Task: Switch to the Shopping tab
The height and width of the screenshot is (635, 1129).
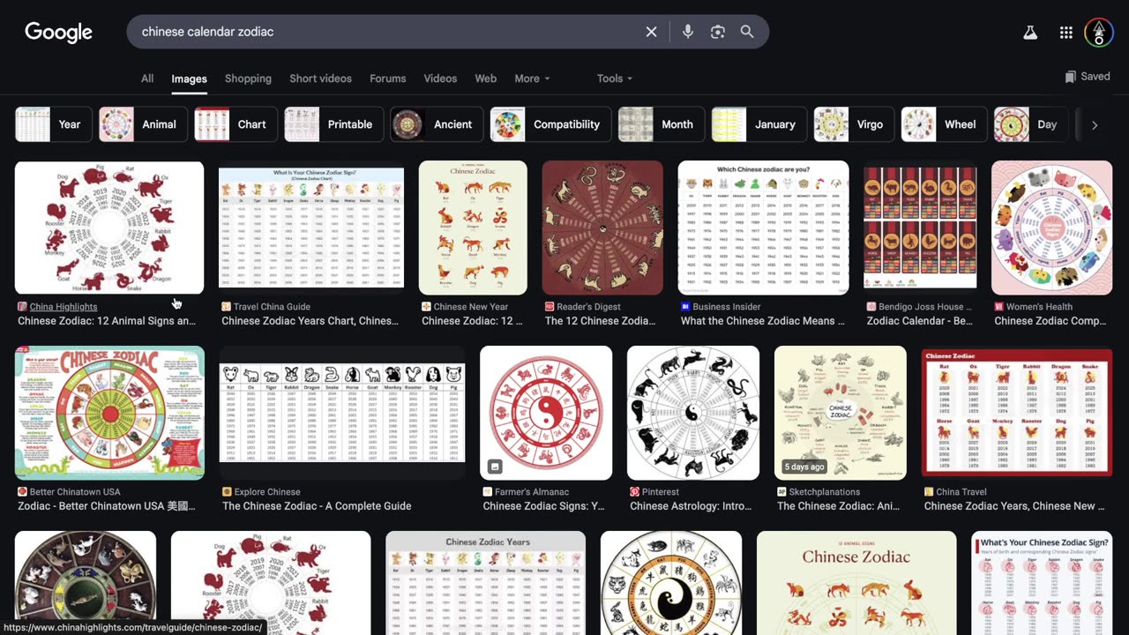Action: (x=248, y=78)
